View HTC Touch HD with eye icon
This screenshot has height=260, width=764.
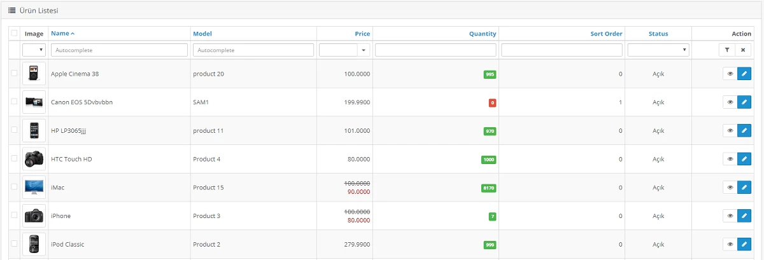[730, 159]
